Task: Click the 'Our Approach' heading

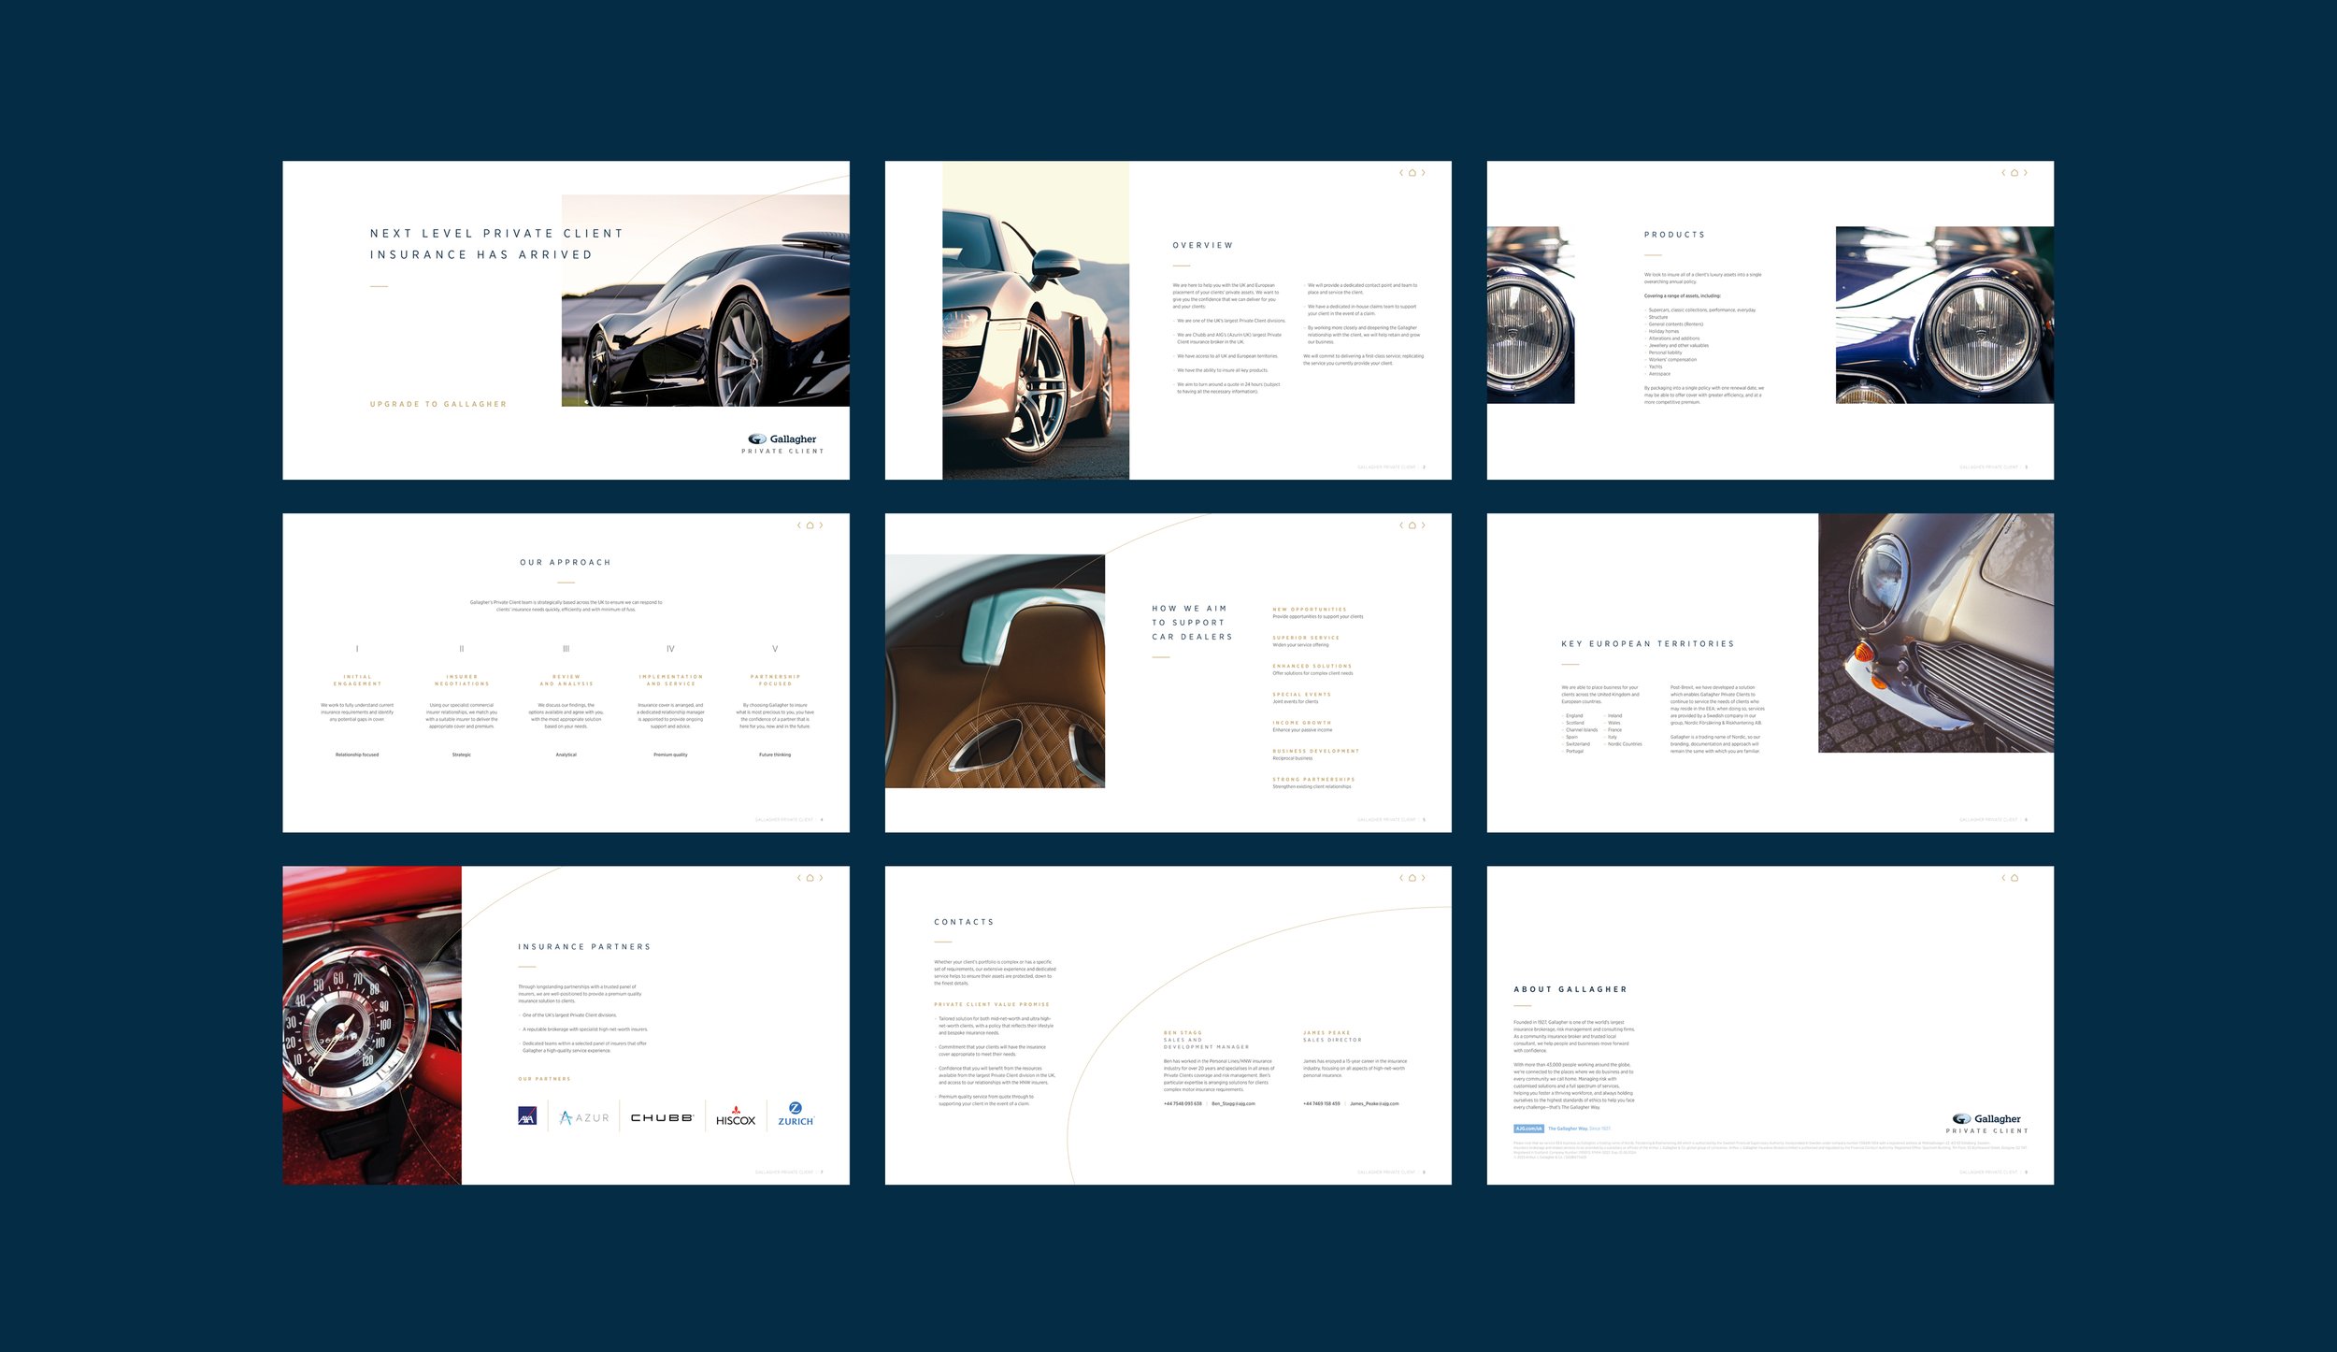Action: pyautogui.click(x=566, y=562)
